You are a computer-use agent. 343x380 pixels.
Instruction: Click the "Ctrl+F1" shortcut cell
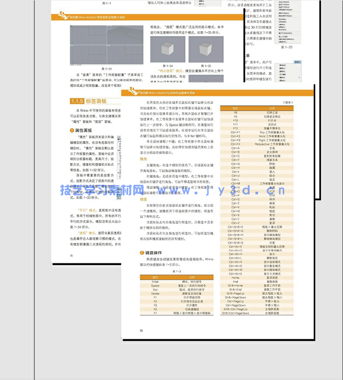235,132
